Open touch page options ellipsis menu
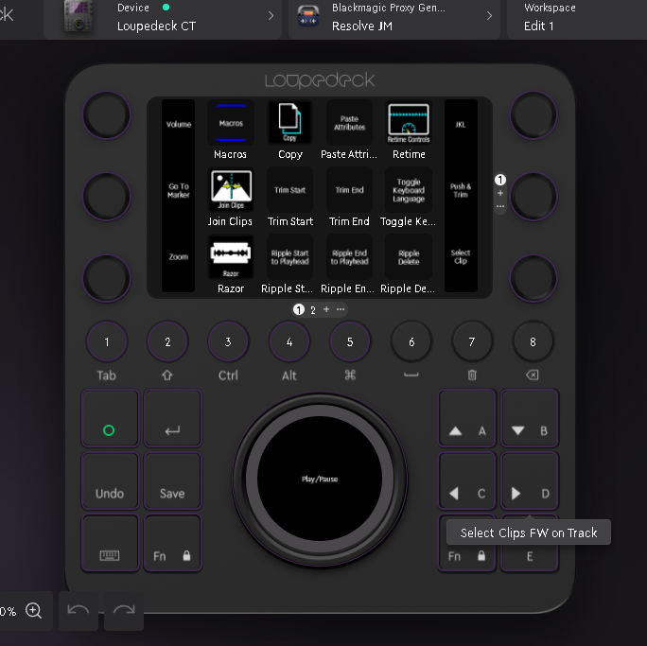The width and height of the screenshot is (647, 646). pos(341,309)
